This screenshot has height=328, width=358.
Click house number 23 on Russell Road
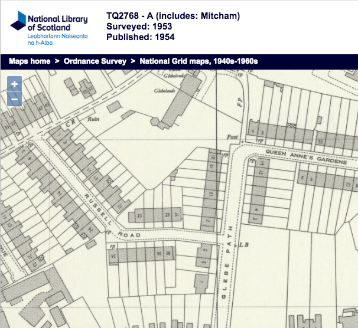[x=140, y=215]
